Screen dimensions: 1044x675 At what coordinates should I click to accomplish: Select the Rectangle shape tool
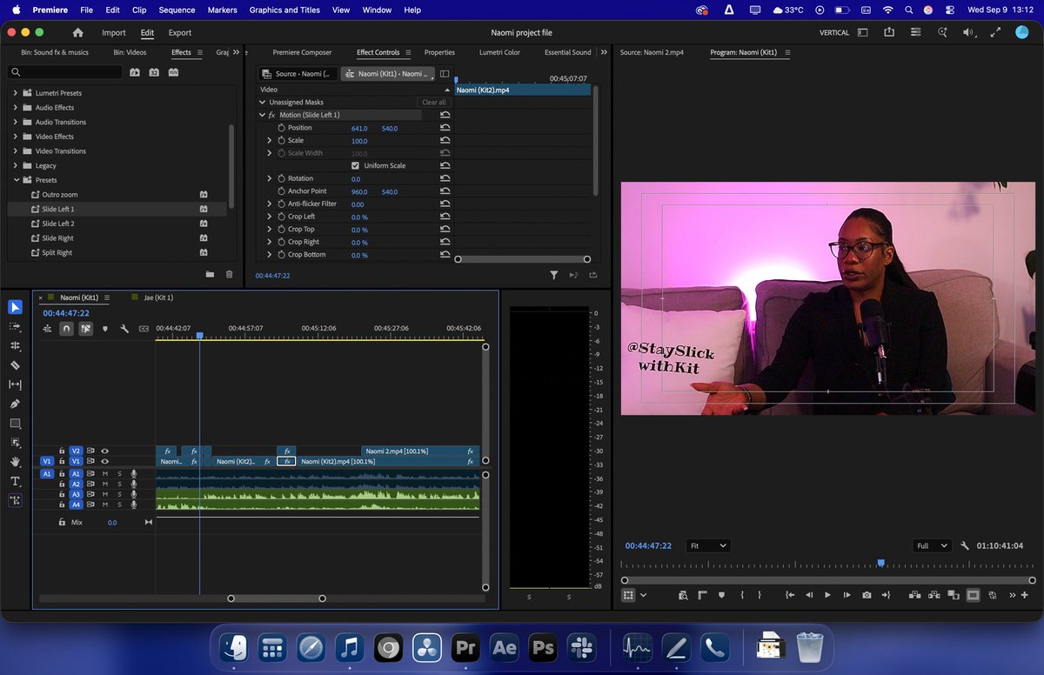tap(15, 424)
